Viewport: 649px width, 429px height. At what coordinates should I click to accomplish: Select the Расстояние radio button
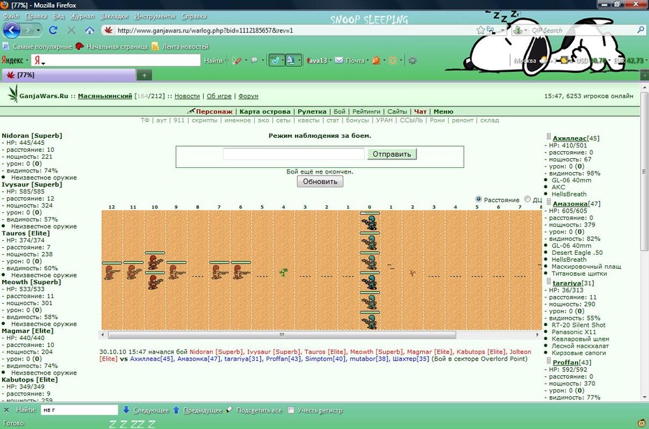click(x=479, y=199)
